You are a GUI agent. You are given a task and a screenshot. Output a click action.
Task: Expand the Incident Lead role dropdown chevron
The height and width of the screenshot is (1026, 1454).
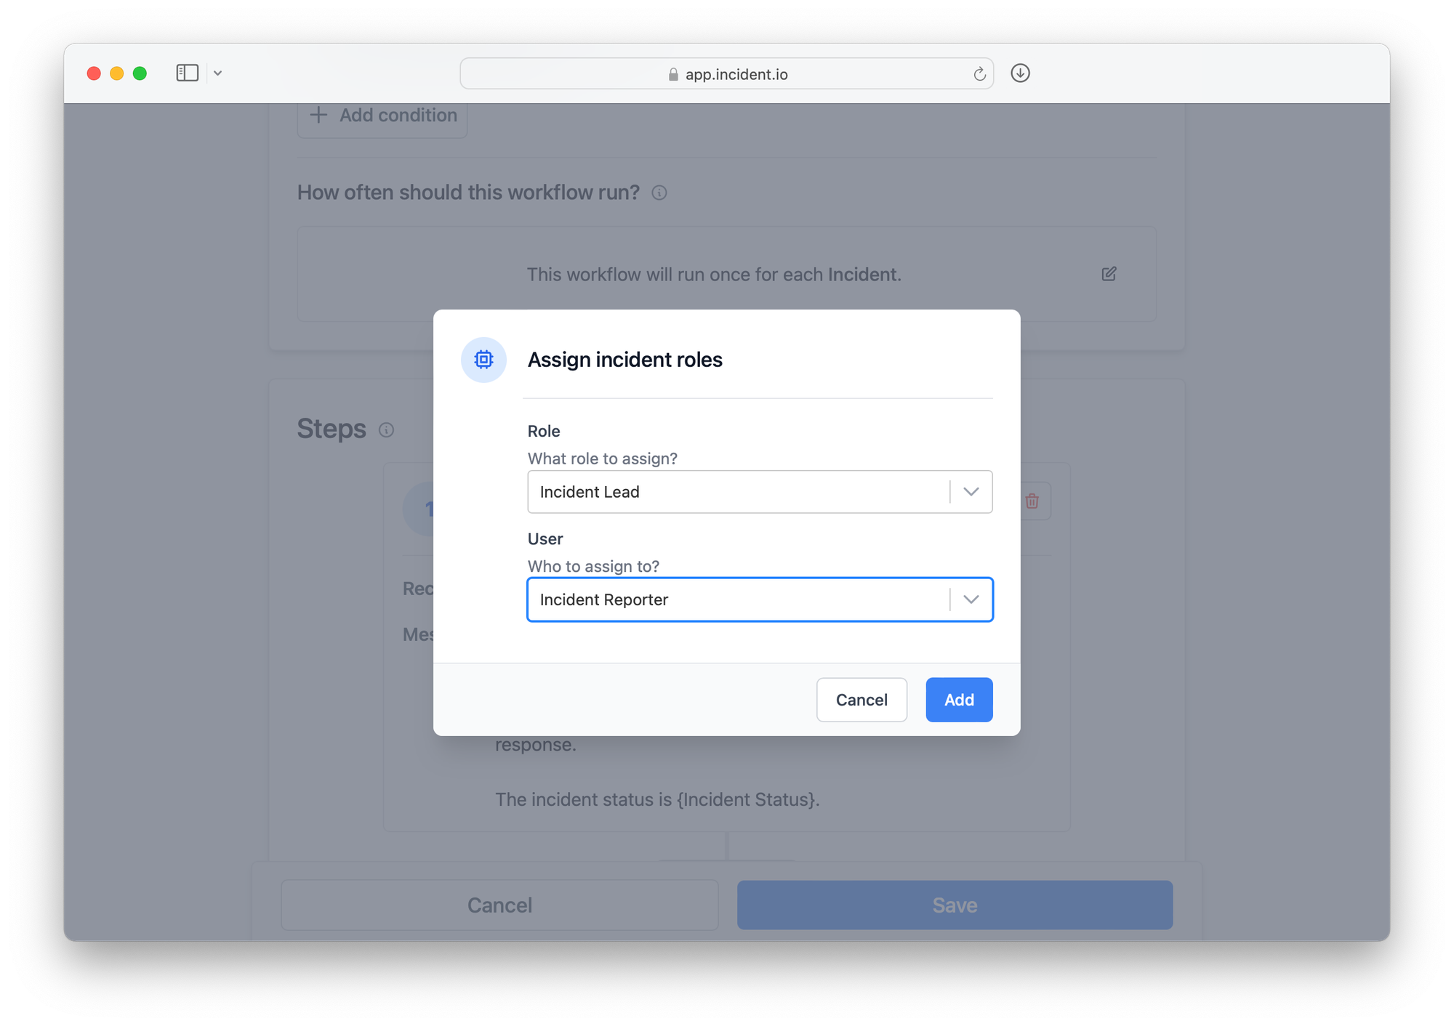click(x=971, y=492)
